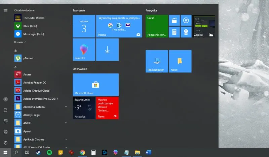
Task: Click the Power icon in the sidebar
Action: tap(5, 143)
